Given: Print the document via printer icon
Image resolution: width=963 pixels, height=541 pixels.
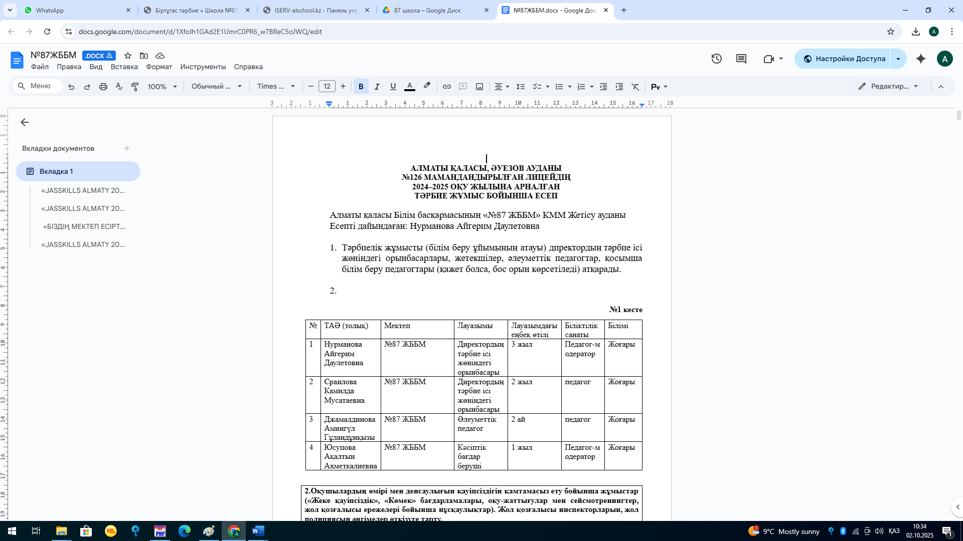Looking at the screenshot, I should 103,87.
